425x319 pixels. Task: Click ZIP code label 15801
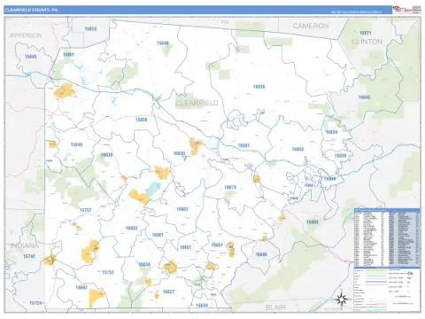[68, 55]
